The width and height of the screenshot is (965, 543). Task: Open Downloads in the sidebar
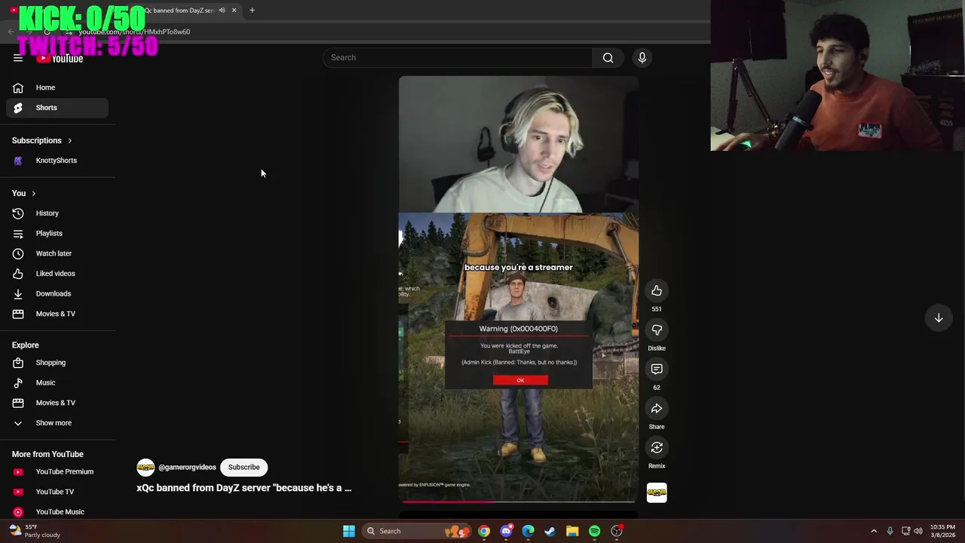[x=57, y=294]
